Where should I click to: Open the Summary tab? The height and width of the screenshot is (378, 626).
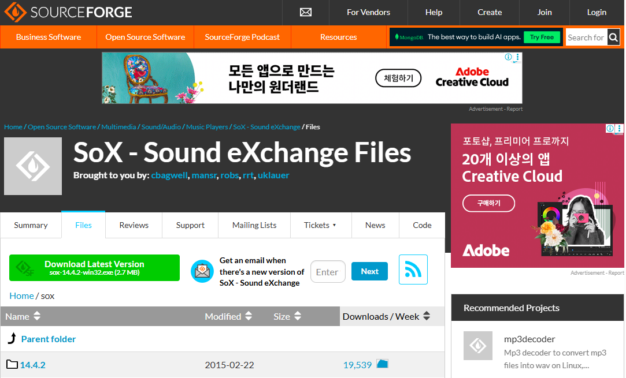[31, 225]
